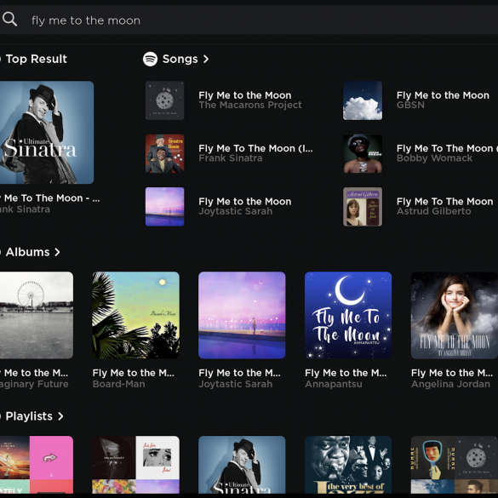Open the playlist with the comic face collage cover

click(135, 465)
